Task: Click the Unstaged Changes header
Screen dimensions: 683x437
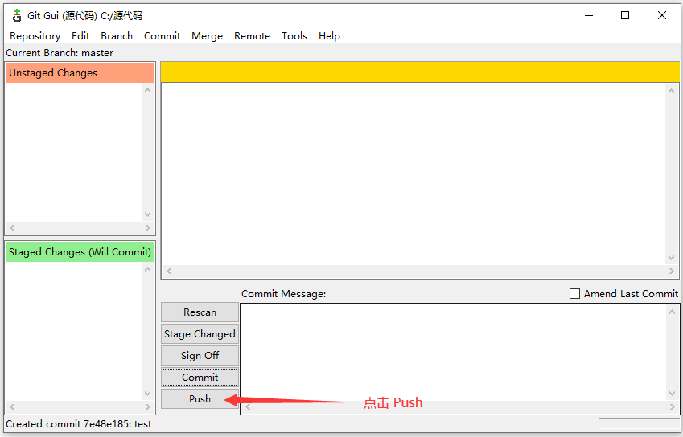Action: [x=80, y=73]
